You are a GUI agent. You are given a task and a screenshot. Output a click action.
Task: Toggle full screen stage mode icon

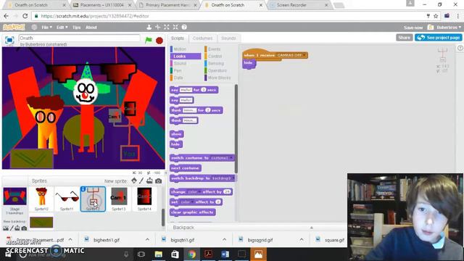(x=9, y=41)
